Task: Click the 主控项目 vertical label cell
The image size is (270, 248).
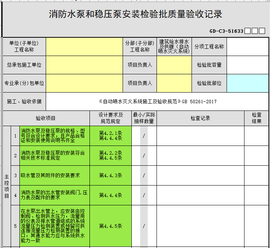Action: [6, 186]
